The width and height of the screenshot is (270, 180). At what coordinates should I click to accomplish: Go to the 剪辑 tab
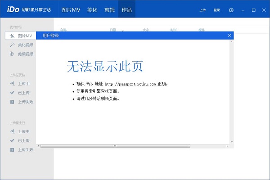click(109, 9)
